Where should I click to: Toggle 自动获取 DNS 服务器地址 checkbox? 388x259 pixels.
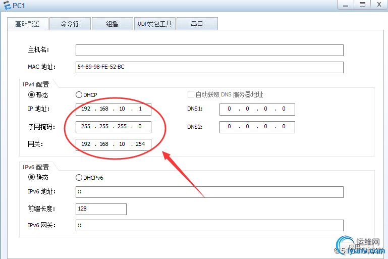point(191,94)
